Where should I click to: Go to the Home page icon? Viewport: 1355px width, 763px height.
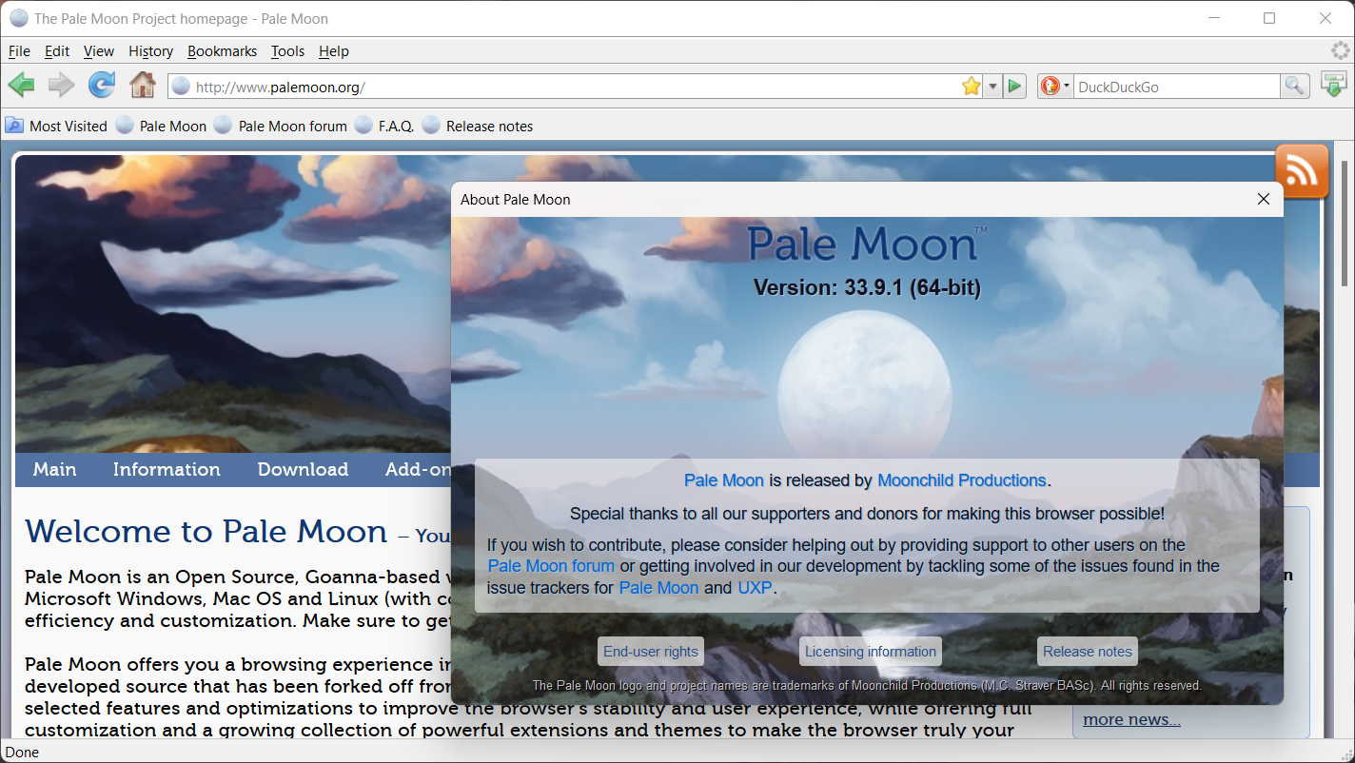click(x=143, y=86)
